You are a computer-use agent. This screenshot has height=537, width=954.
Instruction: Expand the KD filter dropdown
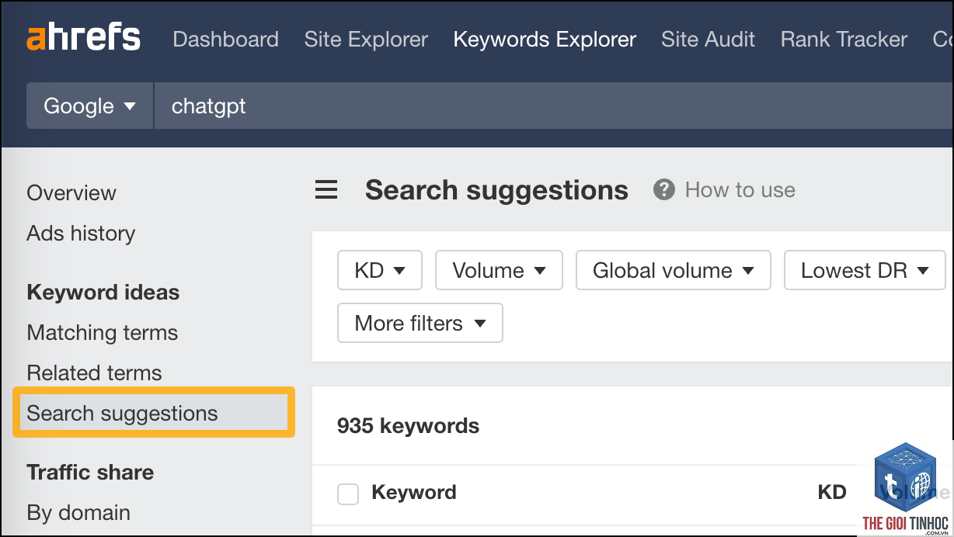[380, 270]
